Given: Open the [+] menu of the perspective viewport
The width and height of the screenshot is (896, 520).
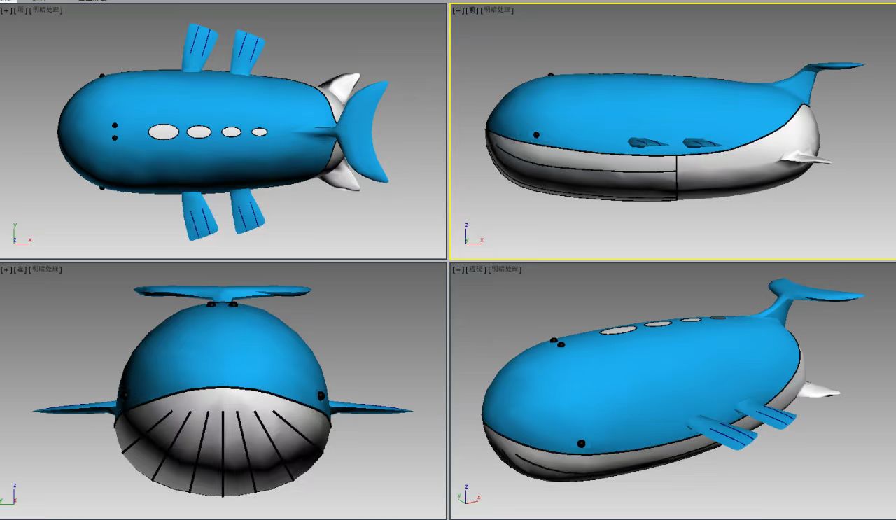Looking at the screenshot, I should 458,269.
